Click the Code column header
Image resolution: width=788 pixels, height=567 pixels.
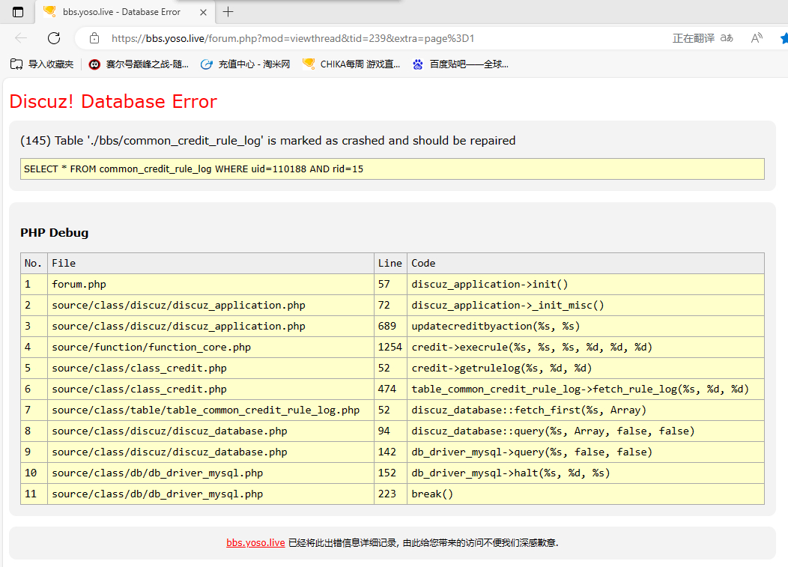(586, 264)
